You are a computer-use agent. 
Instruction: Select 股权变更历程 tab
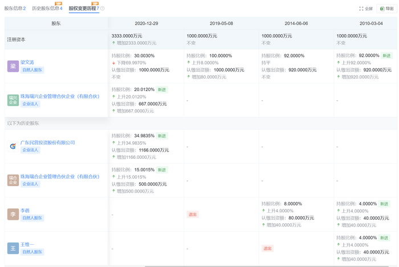pos(84,9)
